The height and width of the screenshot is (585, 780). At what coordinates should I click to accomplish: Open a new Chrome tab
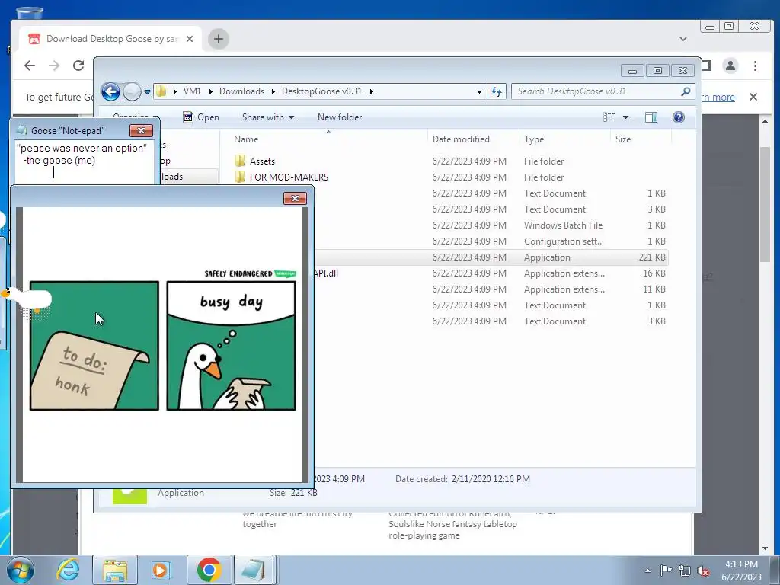coord(219,39)
